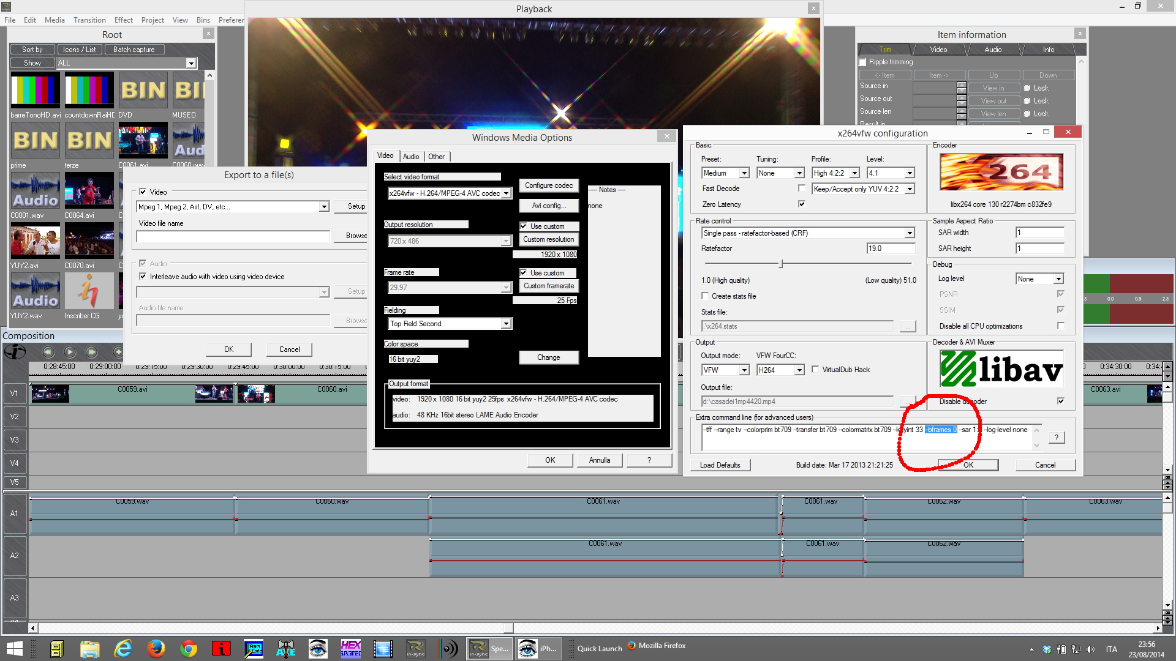
Task: Open the Fielding dropdown showing Top Field Second
Action: (505, 324)
